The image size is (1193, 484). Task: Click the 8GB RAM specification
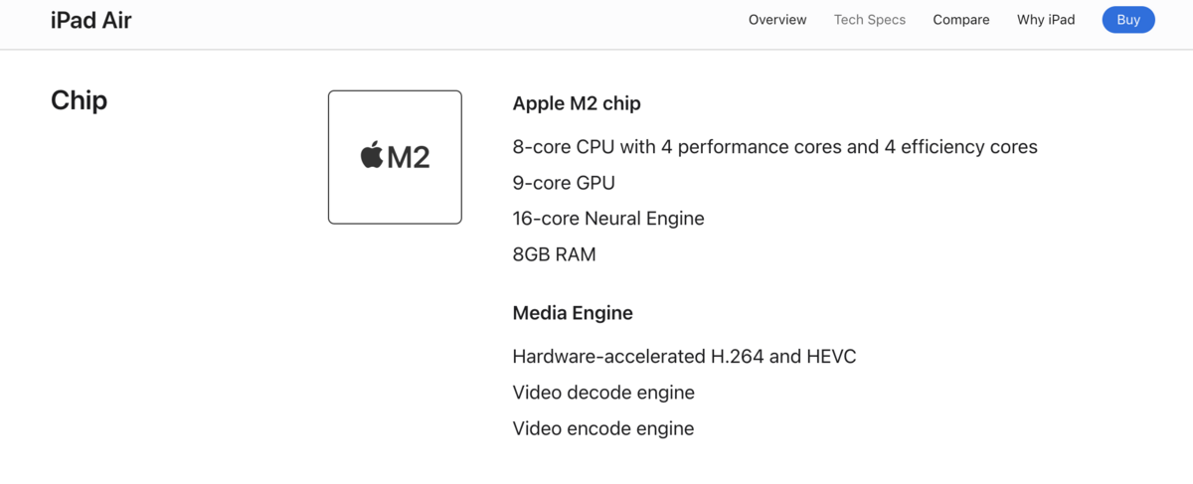coord(554,254)
